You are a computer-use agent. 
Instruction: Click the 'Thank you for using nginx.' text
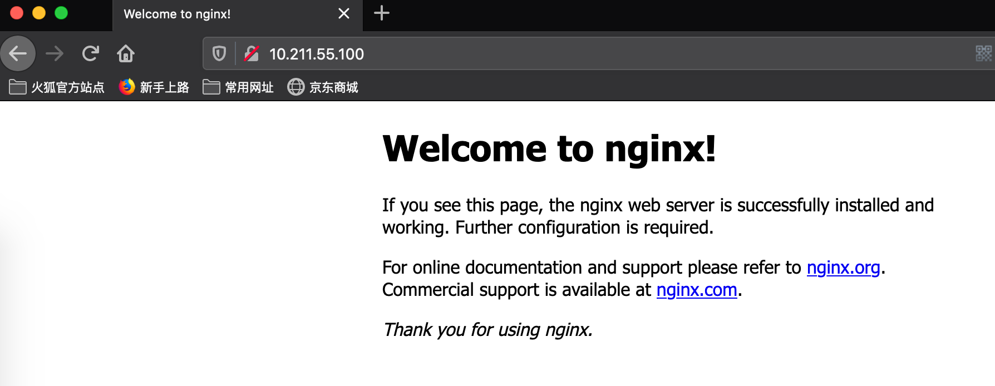pyautogui.click(x=487, y=330)
